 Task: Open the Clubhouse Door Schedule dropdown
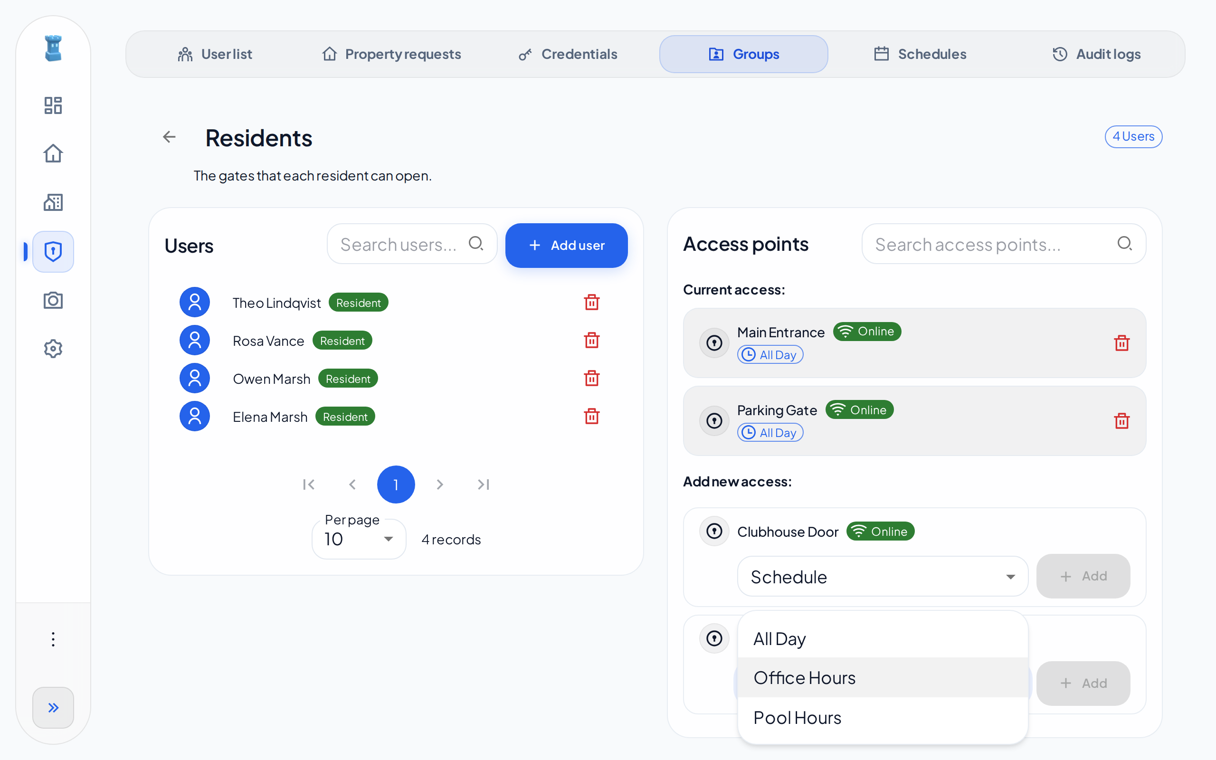[x=883, y=577]
